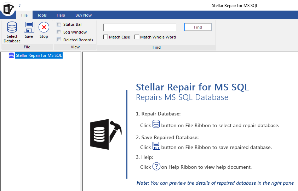Click the 'Note:' preview hint text
This screenshot has height=191, width=298.
[215, 183]
